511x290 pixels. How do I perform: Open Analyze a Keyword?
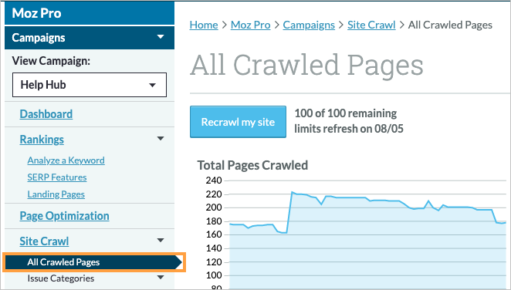pos(66,160)
